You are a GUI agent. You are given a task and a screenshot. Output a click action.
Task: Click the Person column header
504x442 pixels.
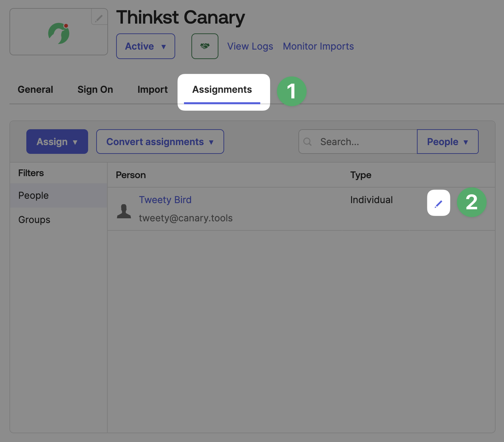pos(131,175)
